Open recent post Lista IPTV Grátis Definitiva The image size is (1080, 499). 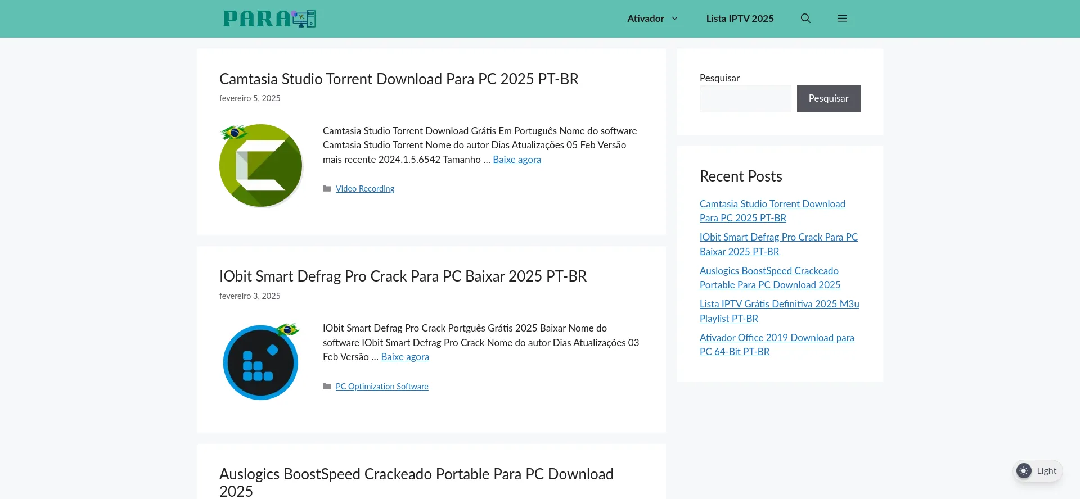[779, 311]
